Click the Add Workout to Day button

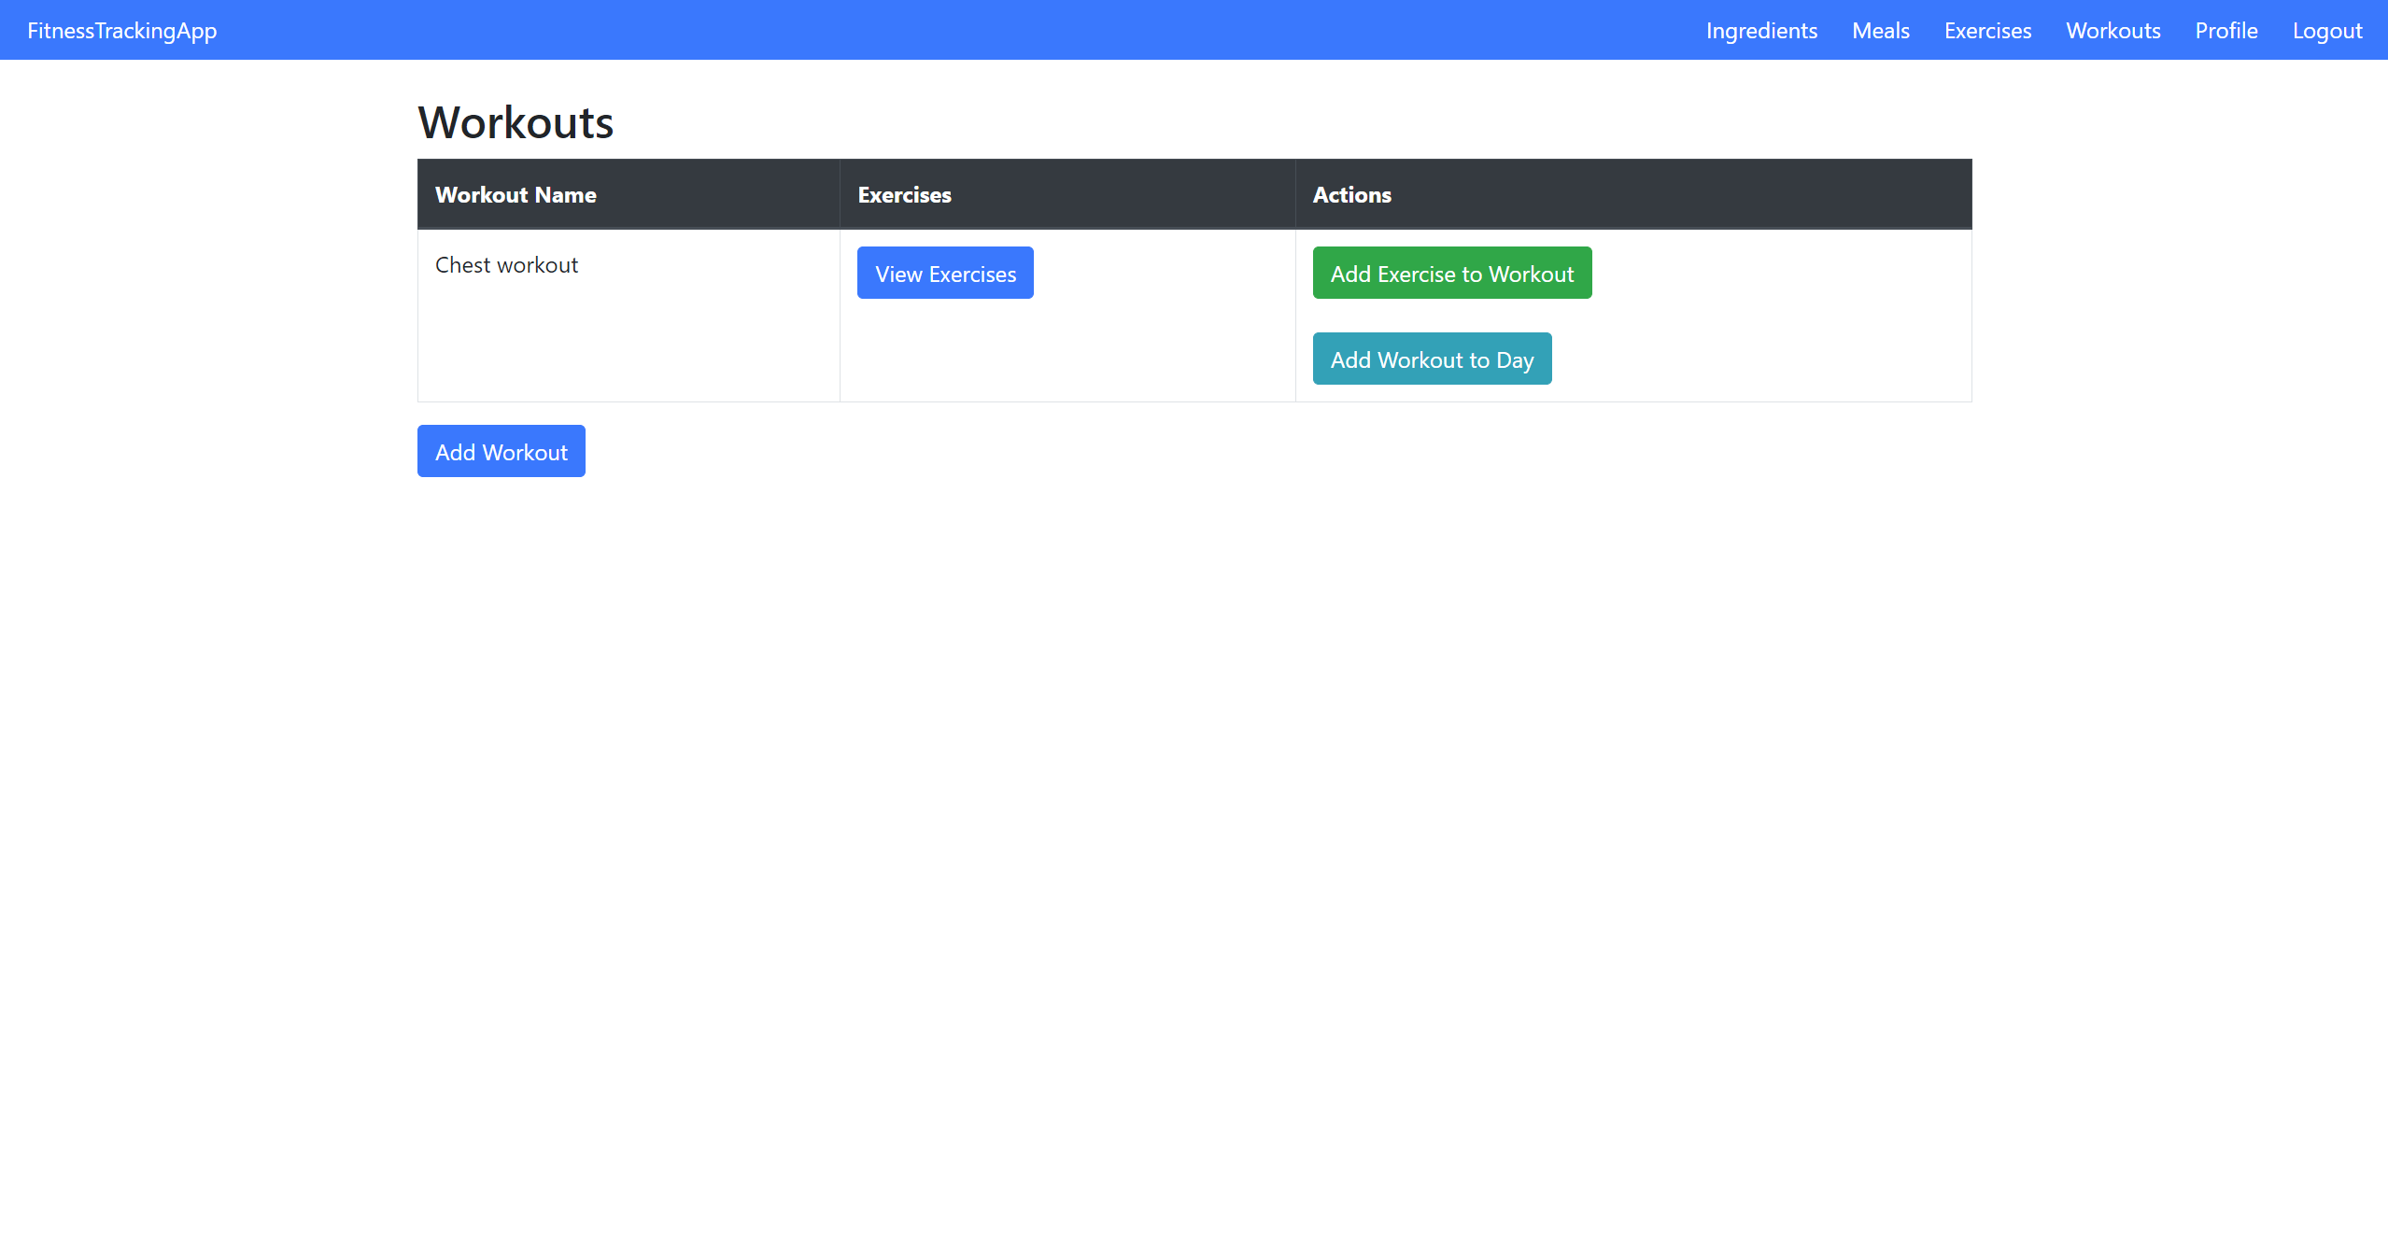1432,359
